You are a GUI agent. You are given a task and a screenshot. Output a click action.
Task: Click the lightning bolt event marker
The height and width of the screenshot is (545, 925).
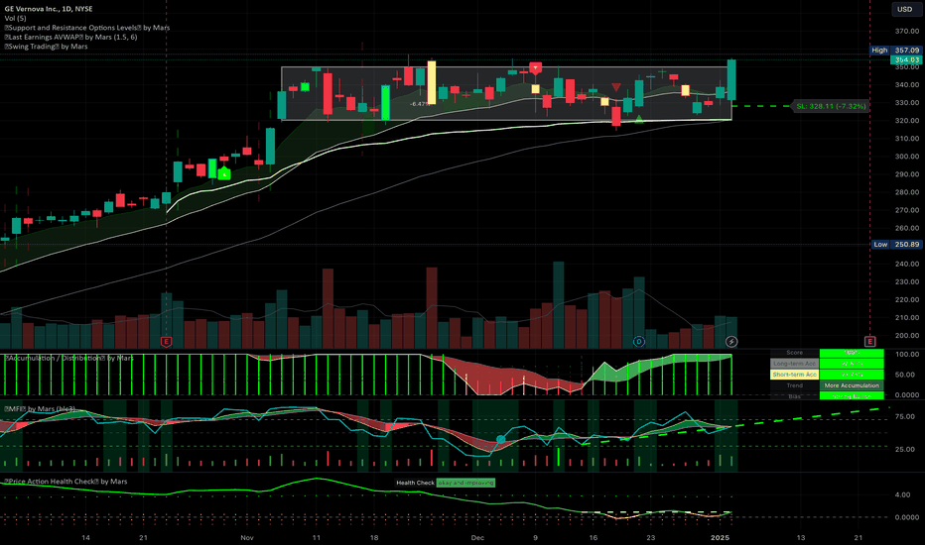731,342
